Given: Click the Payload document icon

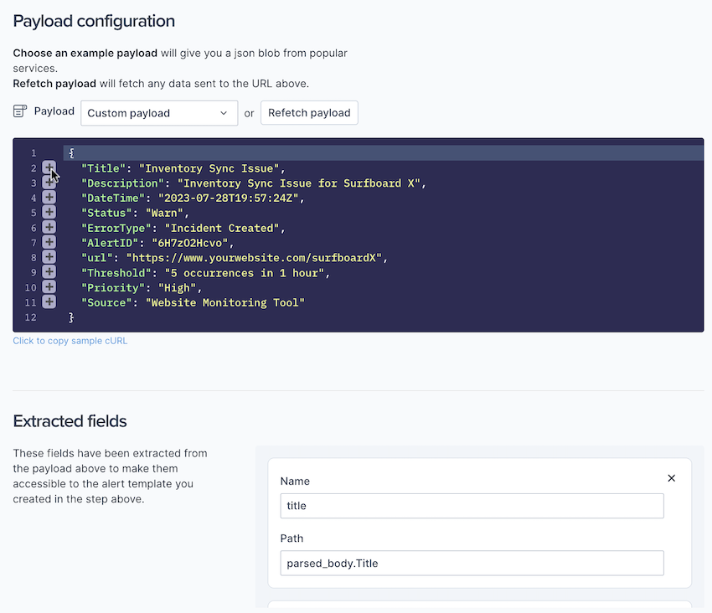Looking at the screenshot, I should click(x=21, y=111).
